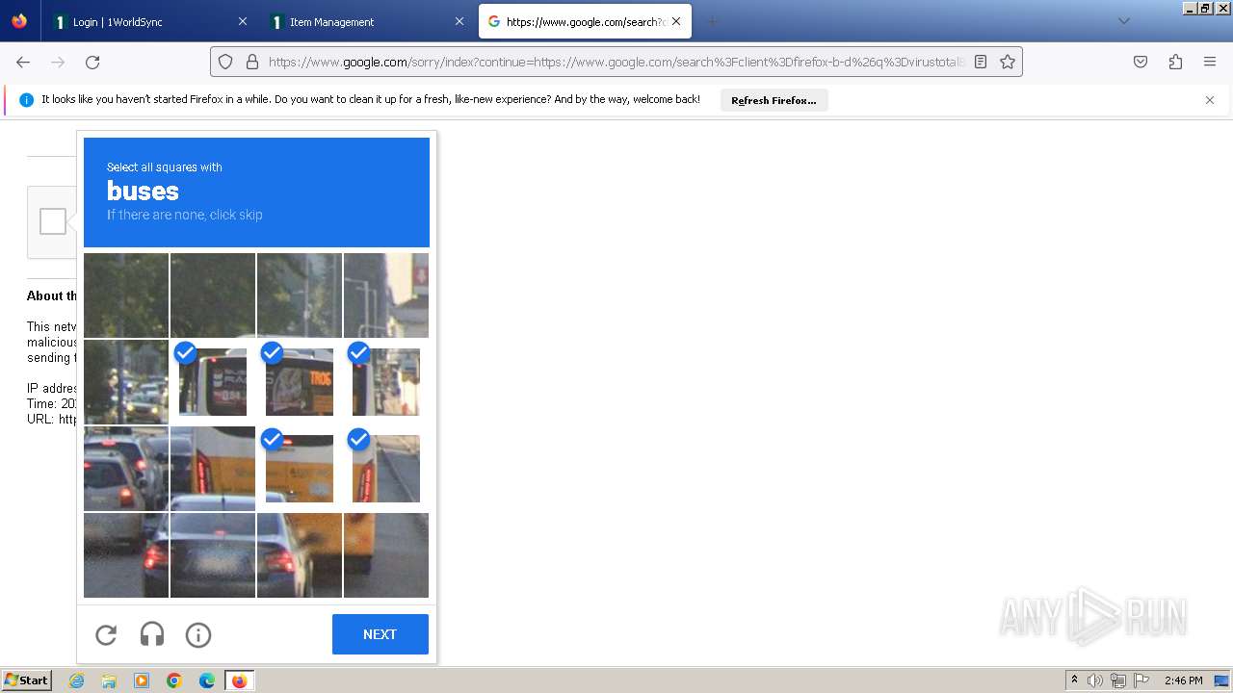The width and height of the screenshot is (1233, 693).
Task: Reload the captcha challenge
Action: coord(106,634)
